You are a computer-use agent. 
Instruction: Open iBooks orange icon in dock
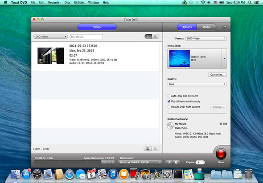click(123, 174)
